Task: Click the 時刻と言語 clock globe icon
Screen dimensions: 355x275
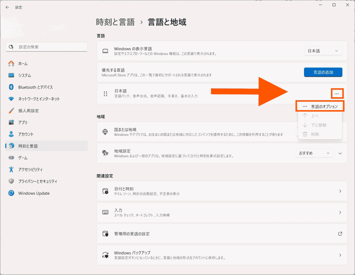Action: 11,146
